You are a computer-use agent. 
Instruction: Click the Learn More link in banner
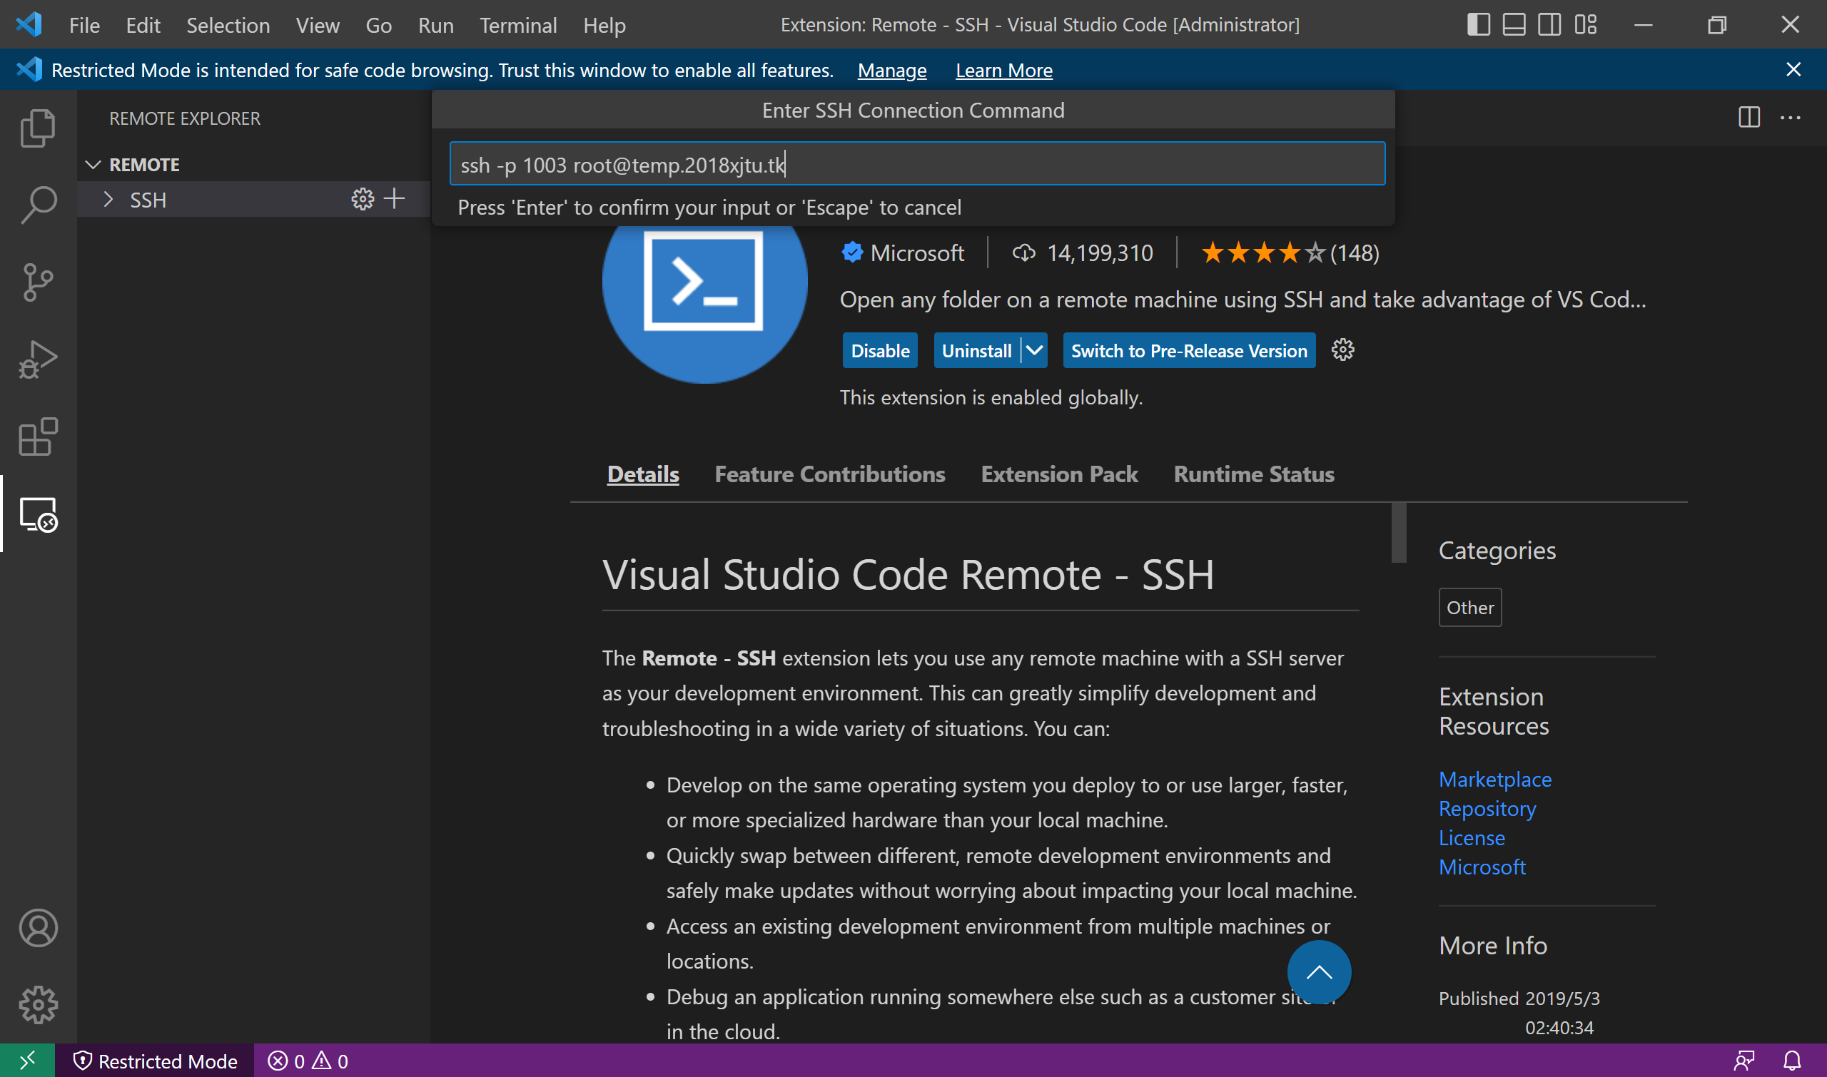1003,71
